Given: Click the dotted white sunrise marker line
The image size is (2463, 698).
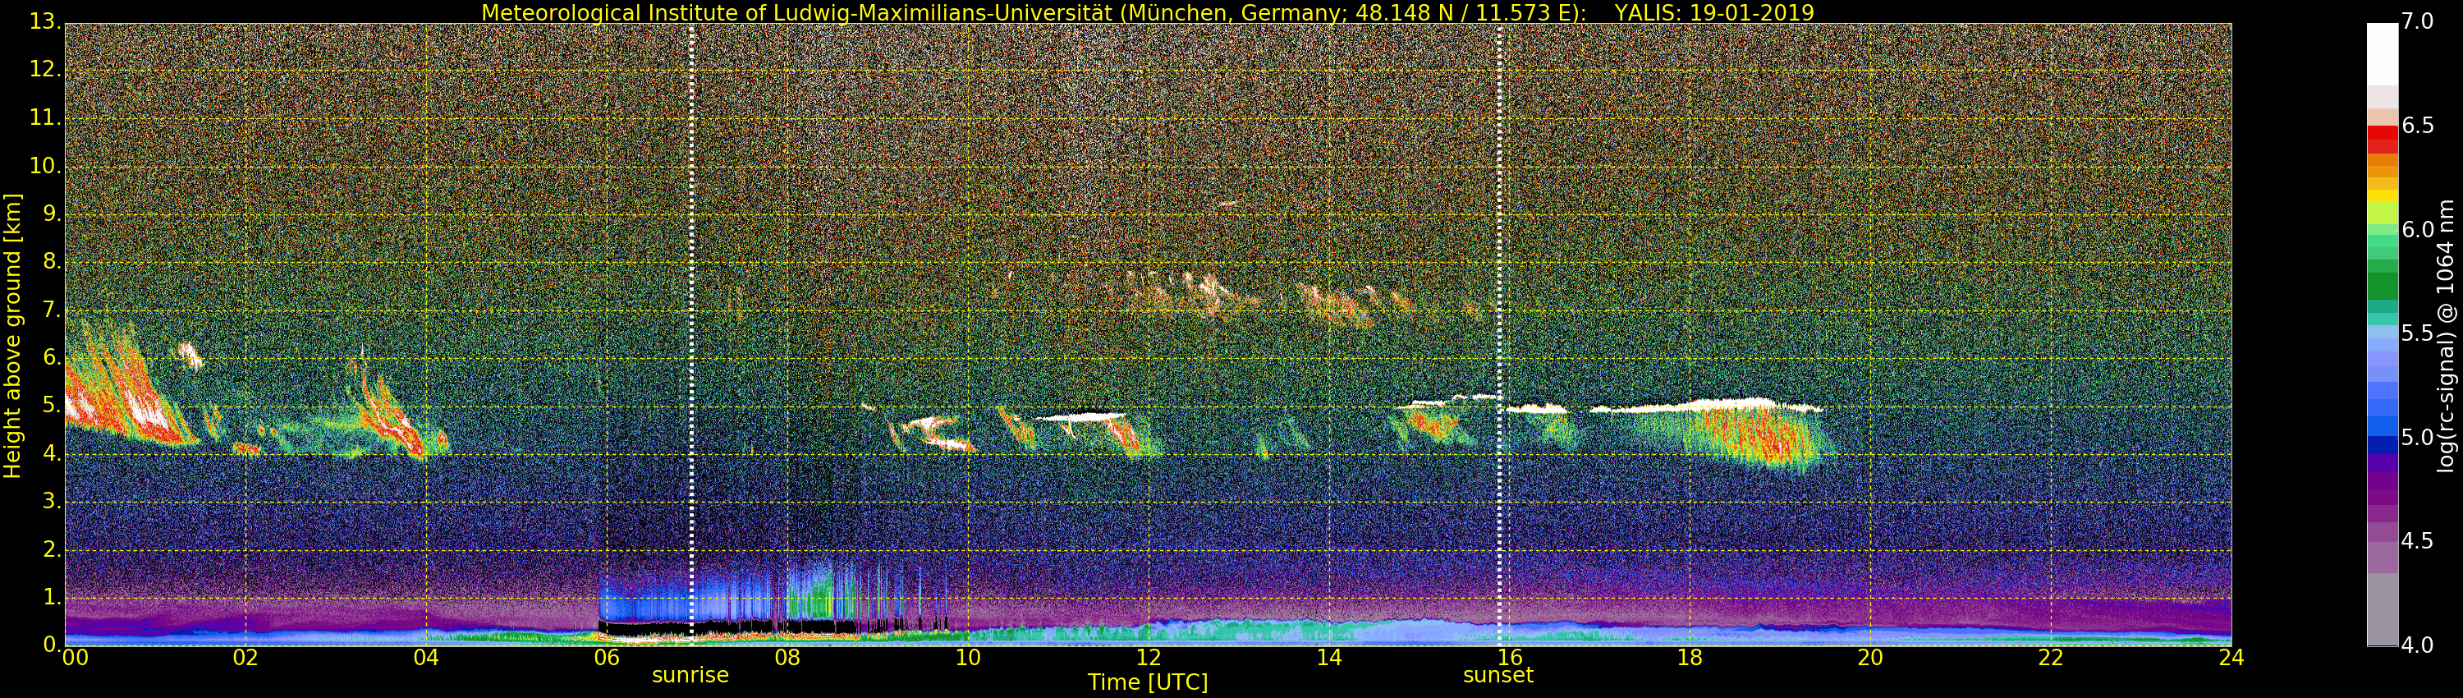Looking at the screenshot, I should 691,333.
